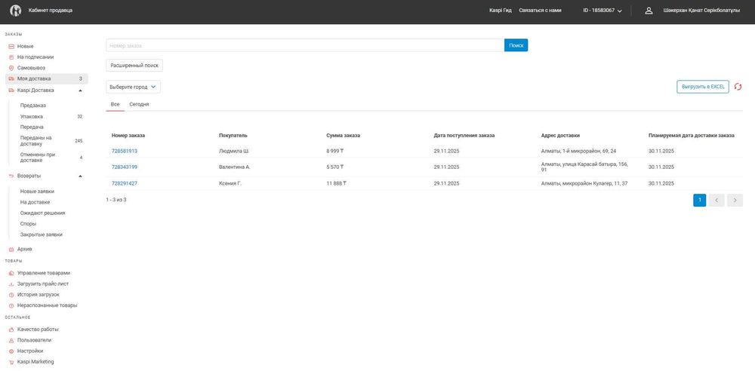Click buyer name Валентина А.
The height and width of the screenshot is (371, 755).
(235, 167)
